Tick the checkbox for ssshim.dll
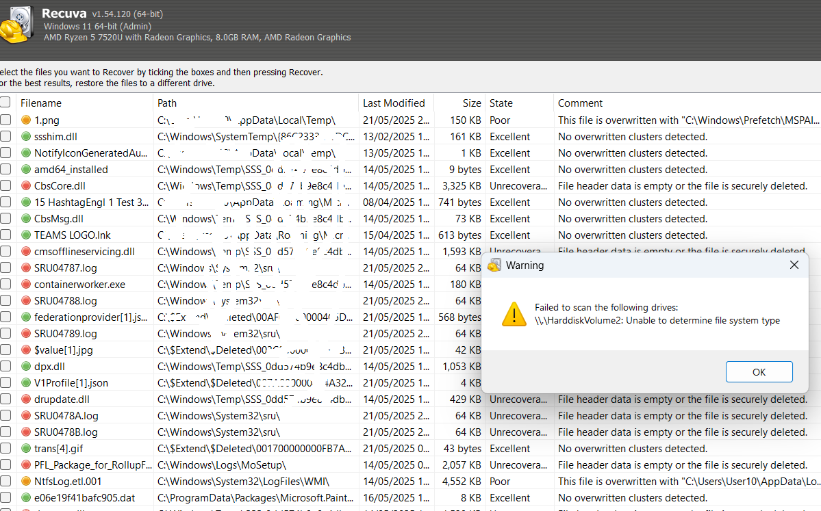The image size is (821, 511). [5, 137]
